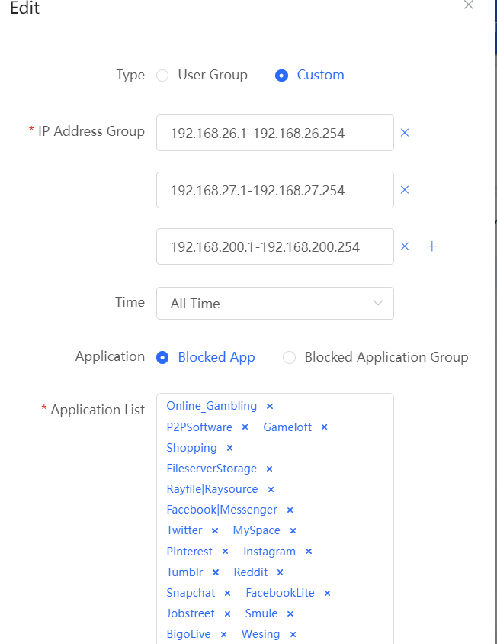The width and height of the screenshot is (497, 644).
Task: Add a new IP address range with plus
Action: point(432,246)
